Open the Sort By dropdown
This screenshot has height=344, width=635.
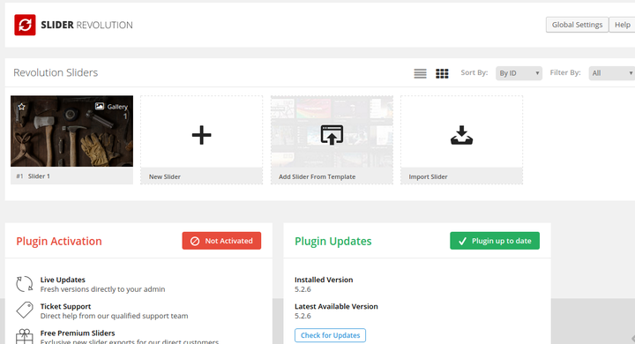[519, 73]
